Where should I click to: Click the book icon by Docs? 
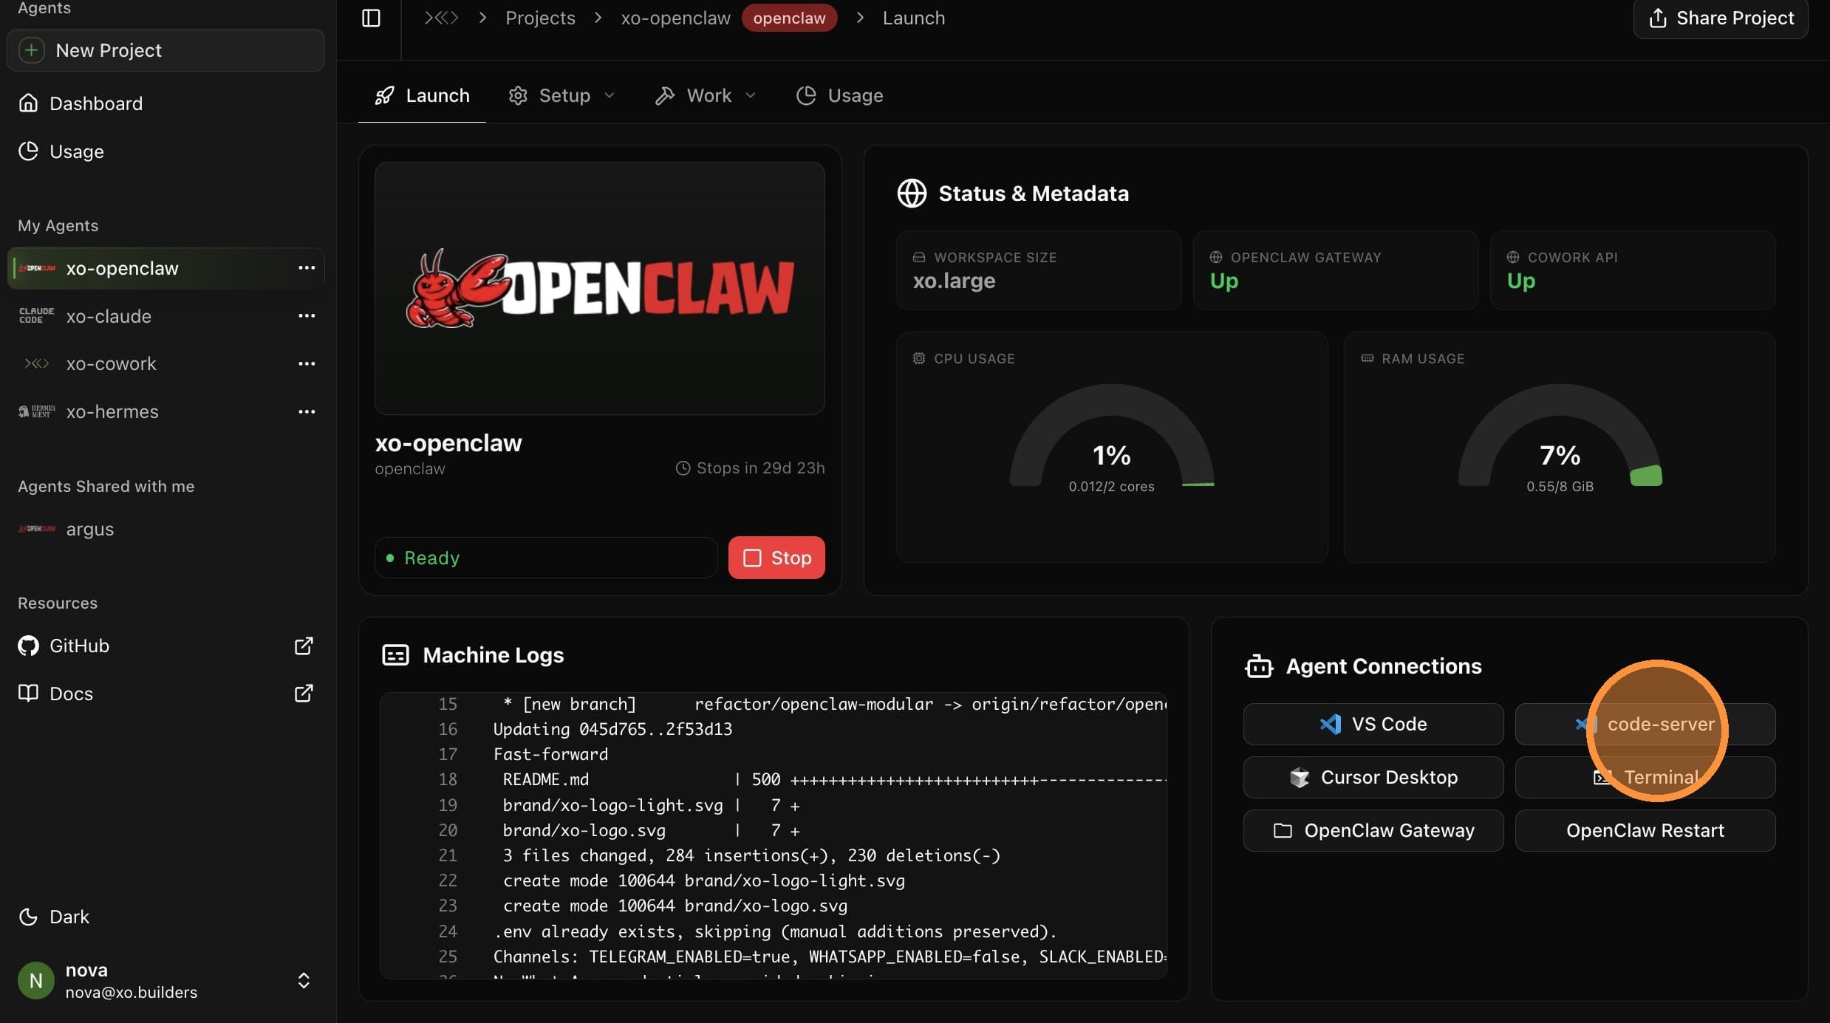(28, 694)
